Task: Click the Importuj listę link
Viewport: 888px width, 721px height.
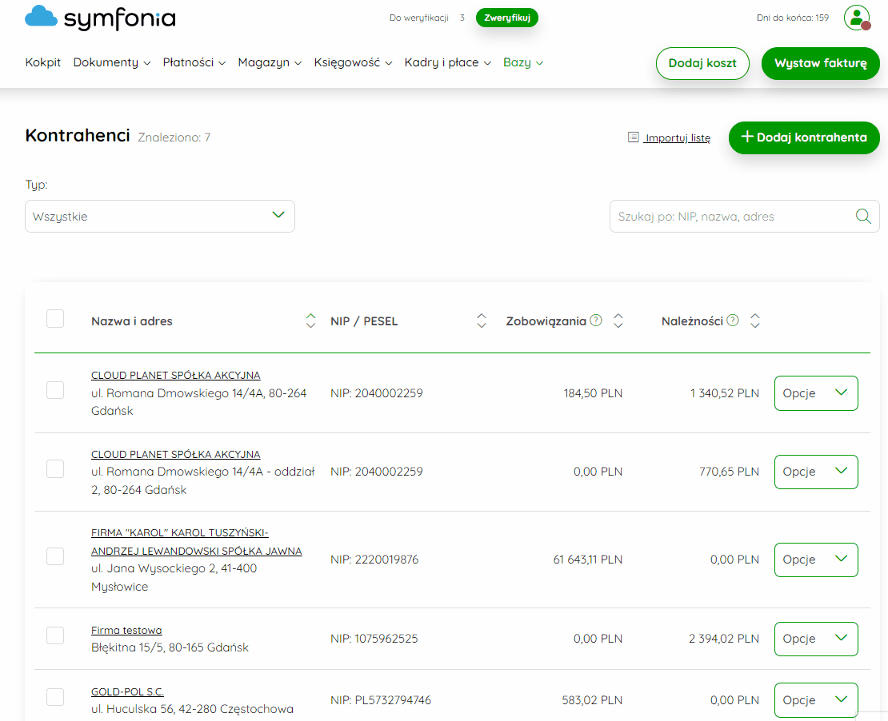Action: pyautogui.click(x=678, y=137)
